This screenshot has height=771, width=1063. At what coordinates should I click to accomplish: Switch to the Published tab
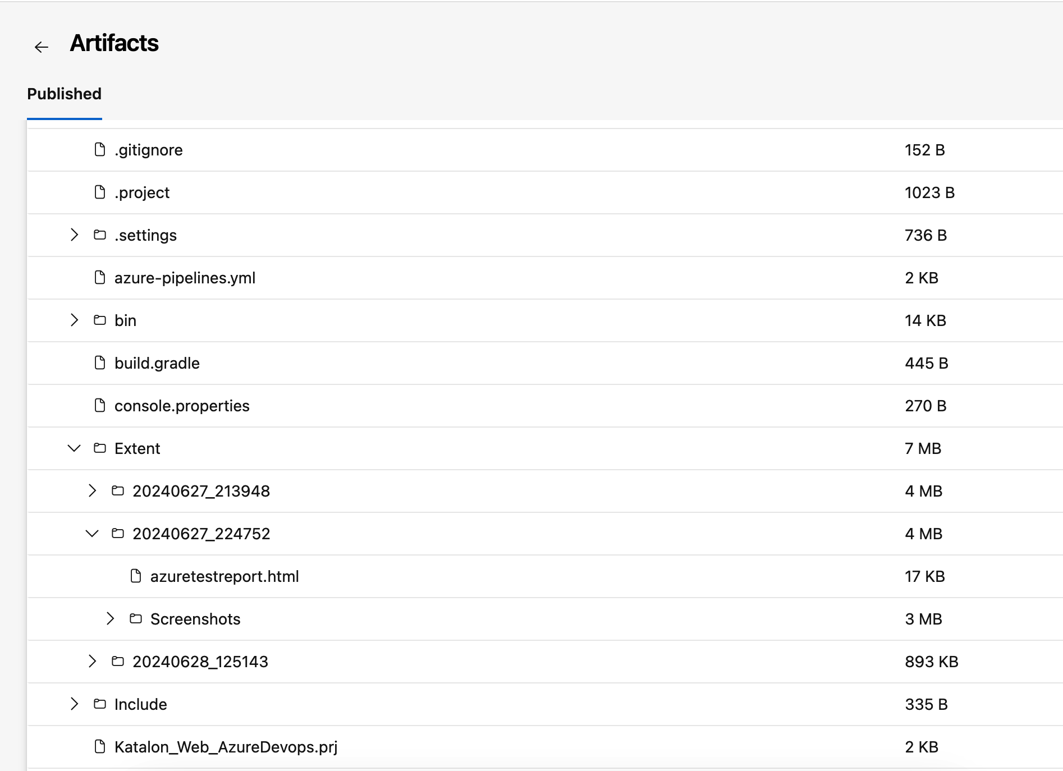64,94
